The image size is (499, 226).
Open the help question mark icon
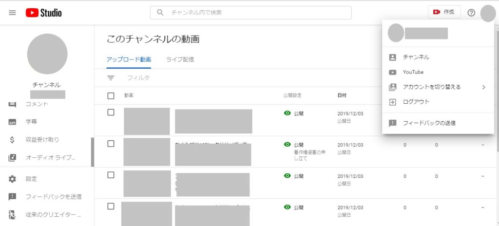(471, 13)
